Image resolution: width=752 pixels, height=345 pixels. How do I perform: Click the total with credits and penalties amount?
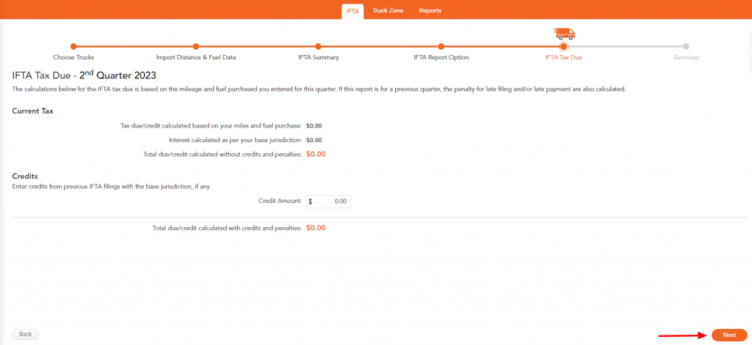(x=316, y=228)
